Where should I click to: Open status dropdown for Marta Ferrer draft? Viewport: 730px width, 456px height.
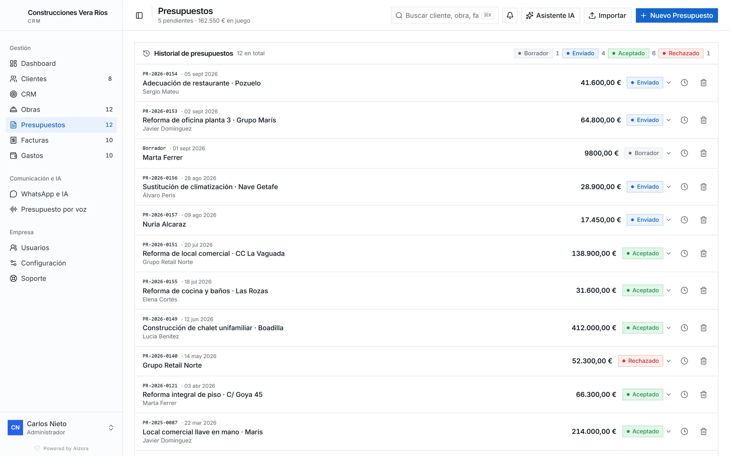click(x=669, y=153)
